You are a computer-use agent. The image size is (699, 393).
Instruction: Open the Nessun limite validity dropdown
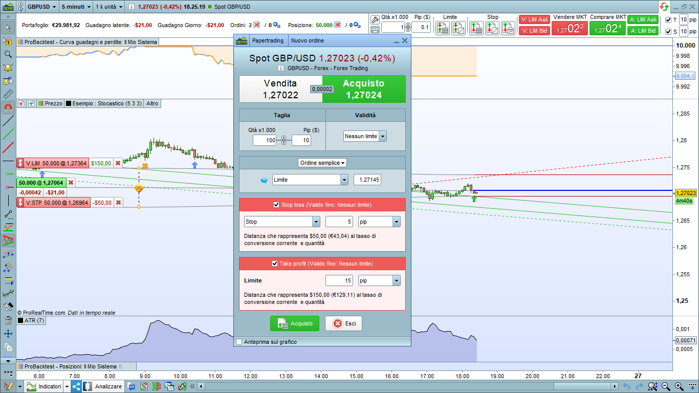point(365,136)
